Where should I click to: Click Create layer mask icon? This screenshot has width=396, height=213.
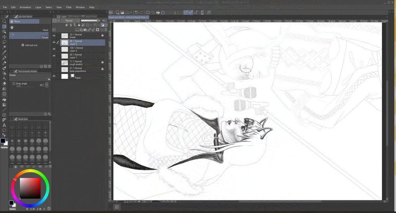click(97, 30)
